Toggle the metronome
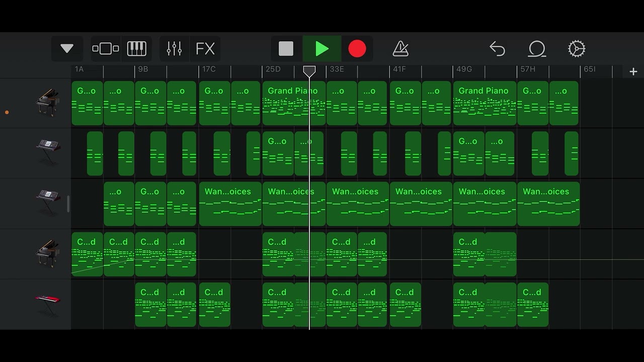This screenshot has height=362, width=644. 400,49
